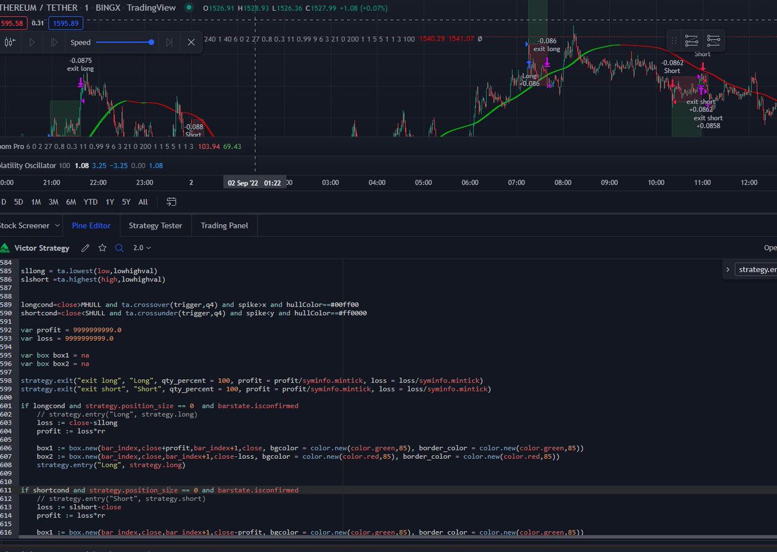The width and height of the screenshot is (777, 552).
Task: Click the 'exit short +0.0858' label
Action: click(708, 122)
